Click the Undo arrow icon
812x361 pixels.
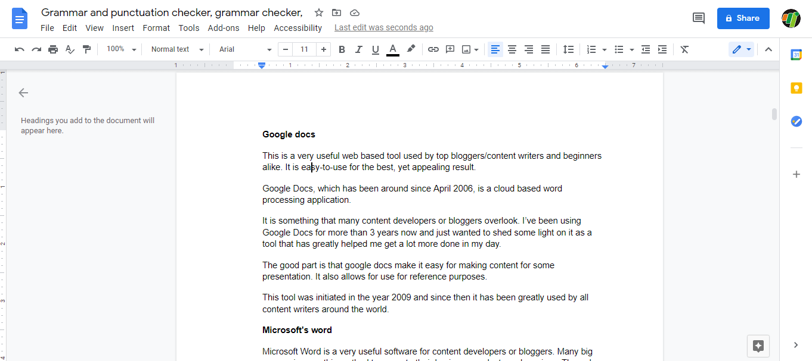20,49
